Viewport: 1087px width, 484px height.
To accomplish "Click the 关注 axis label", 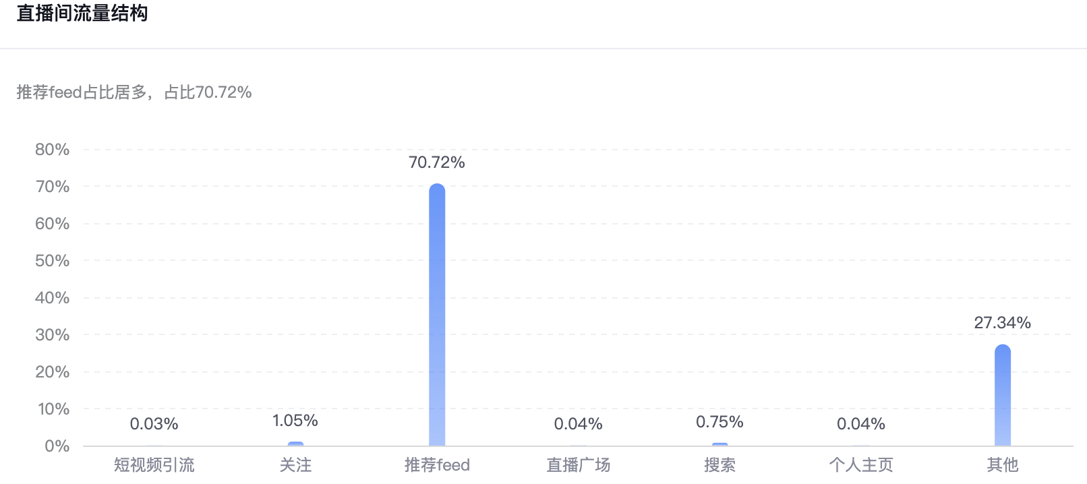I will 295,465.
